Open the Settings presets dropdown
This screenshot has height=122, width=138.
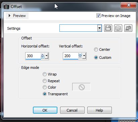click(x=99, y=28)
